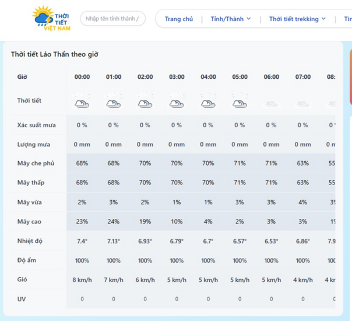Click the 00:00 cloudy weather icon

click(82, 103)
